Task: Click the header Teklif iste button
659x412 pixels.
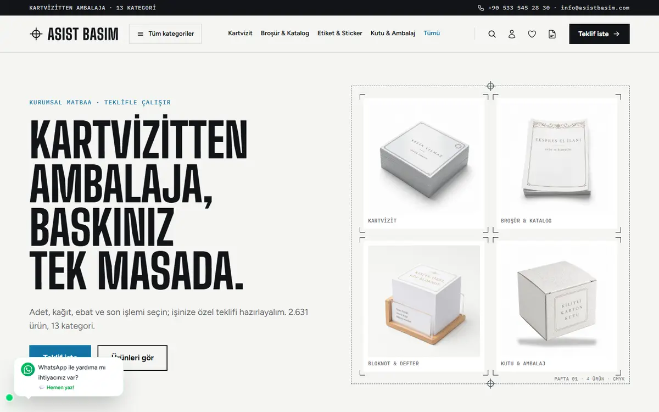Action: click(x=599, y=34)
